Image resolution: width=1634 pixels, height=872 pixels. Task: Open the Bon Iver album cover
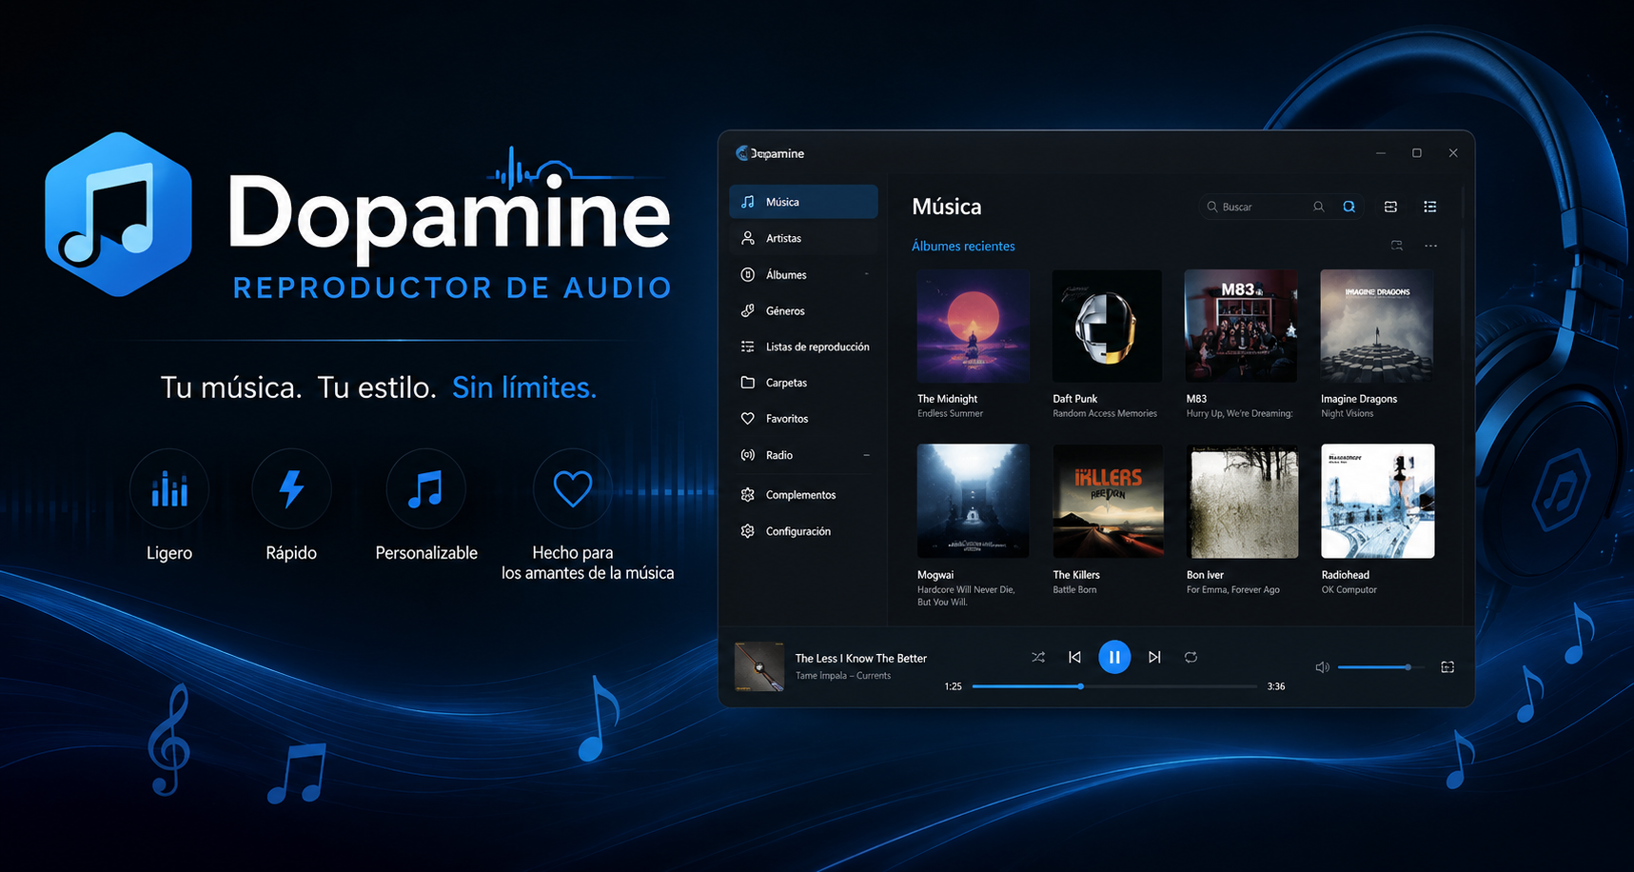tap(1243, 501)
